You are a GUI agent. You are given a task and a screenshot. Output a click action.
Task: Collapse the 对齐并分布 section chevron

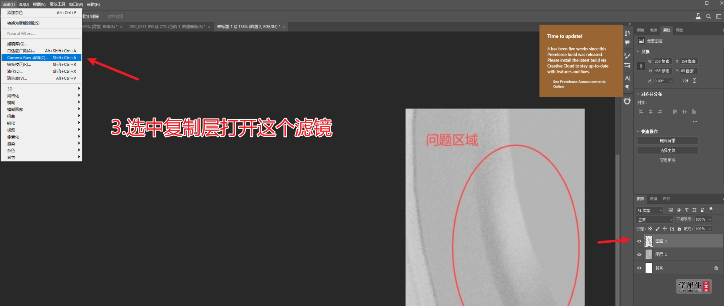(x=638, y=94)
